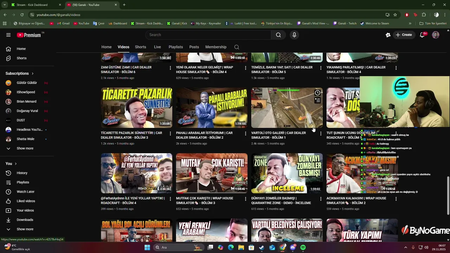Open options for ACIKMAYAN KALMASIN video
The width and height of the screenshot is (450, 253).
pyautogui.click(x=396, y=199)
